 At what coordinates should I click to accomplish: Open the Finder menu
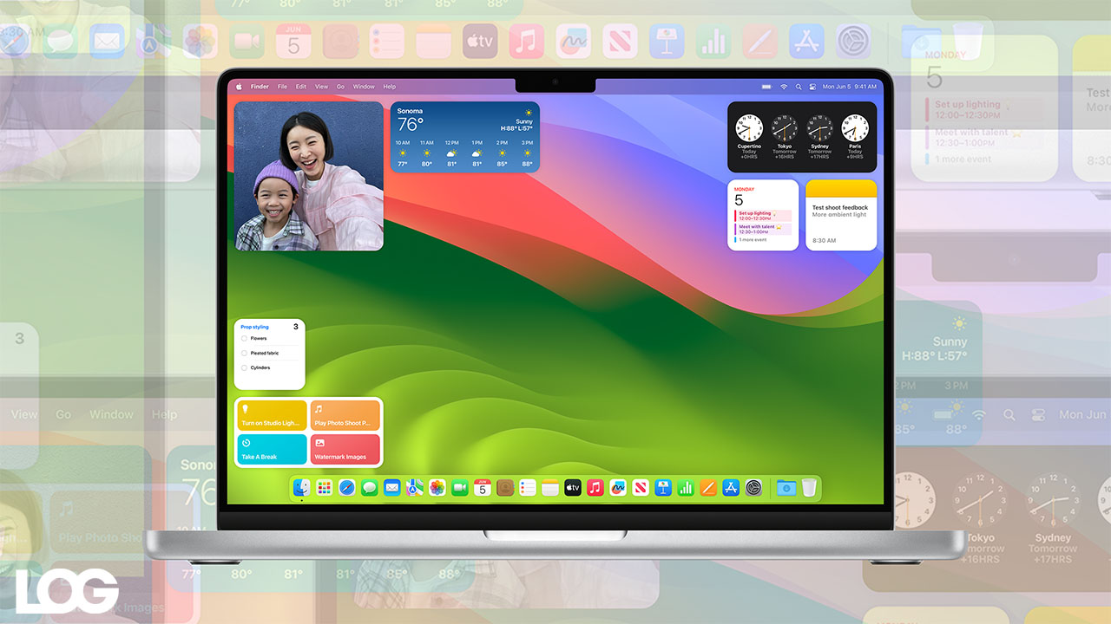point(260,87)
